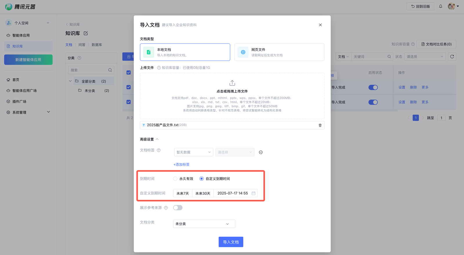The height and width of the screenshot is (255, 464).
Task: Delete the uploaded 2025版产品文件.txt file
Action: point(320,125)
